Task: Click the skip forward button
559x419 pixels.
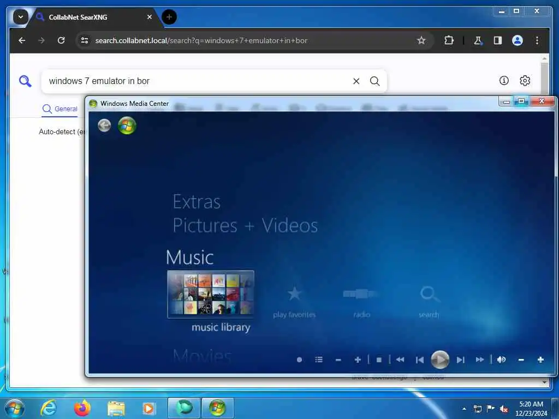Action: tap(461, 360)
